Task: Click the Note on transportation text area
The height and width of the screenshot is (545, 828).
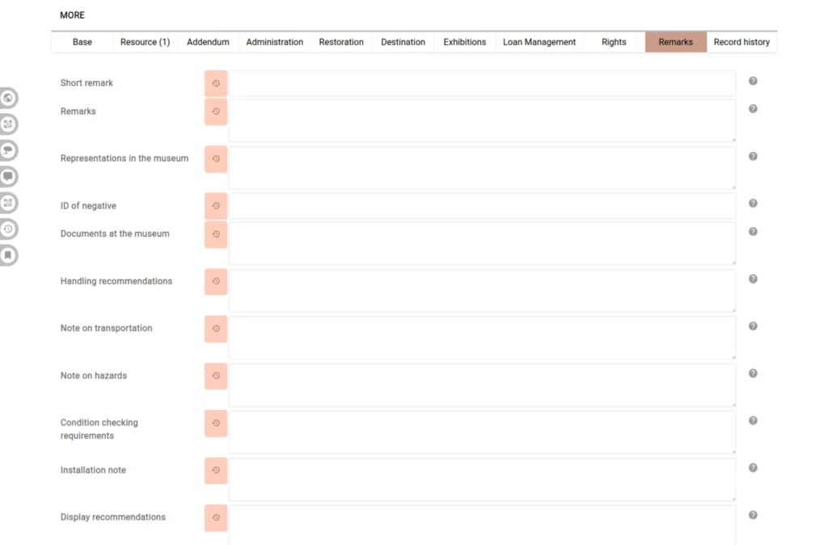Action: [x=482, y=338]
